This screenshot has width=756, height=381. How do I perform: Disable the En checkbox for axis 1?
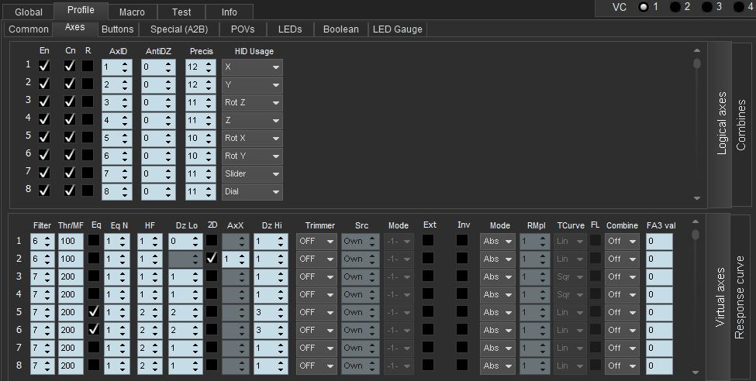pos(44,67)
